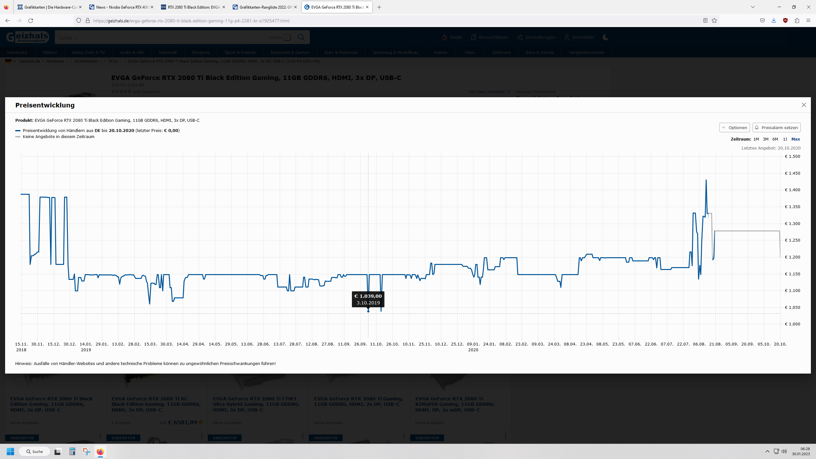816x459 pixels.
Task: Open the Firefox hamburger application menu
Action: click(x=808, y=20)
